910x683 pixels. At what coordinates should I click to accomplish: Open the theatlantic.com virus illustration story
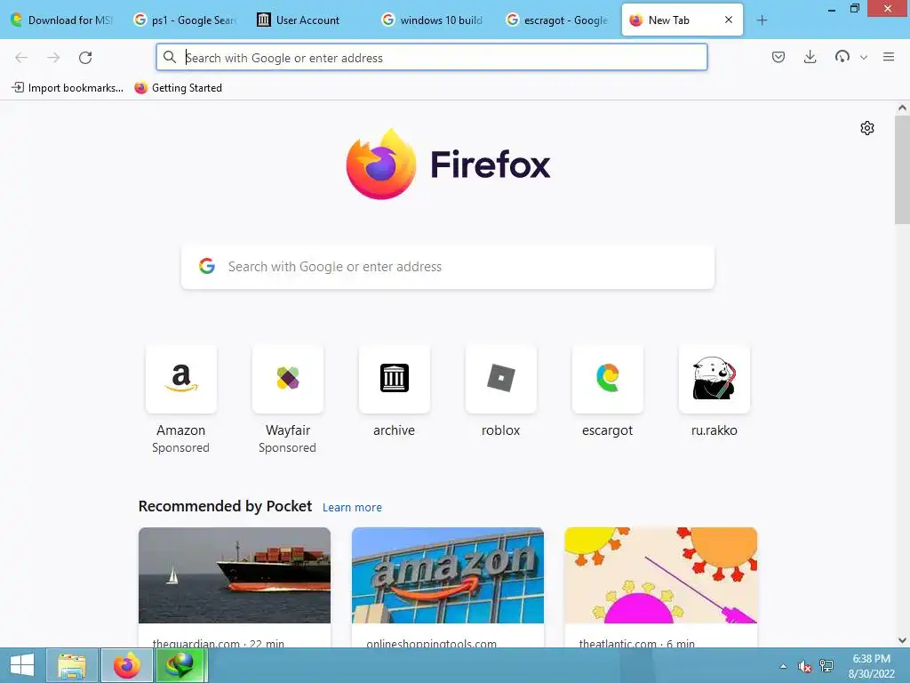(x=660, y=587)
